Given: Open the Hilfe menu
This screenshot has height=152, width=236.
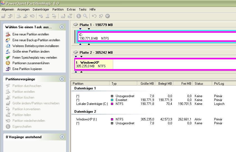Looking at the screenshot, I should click(92, 9).
